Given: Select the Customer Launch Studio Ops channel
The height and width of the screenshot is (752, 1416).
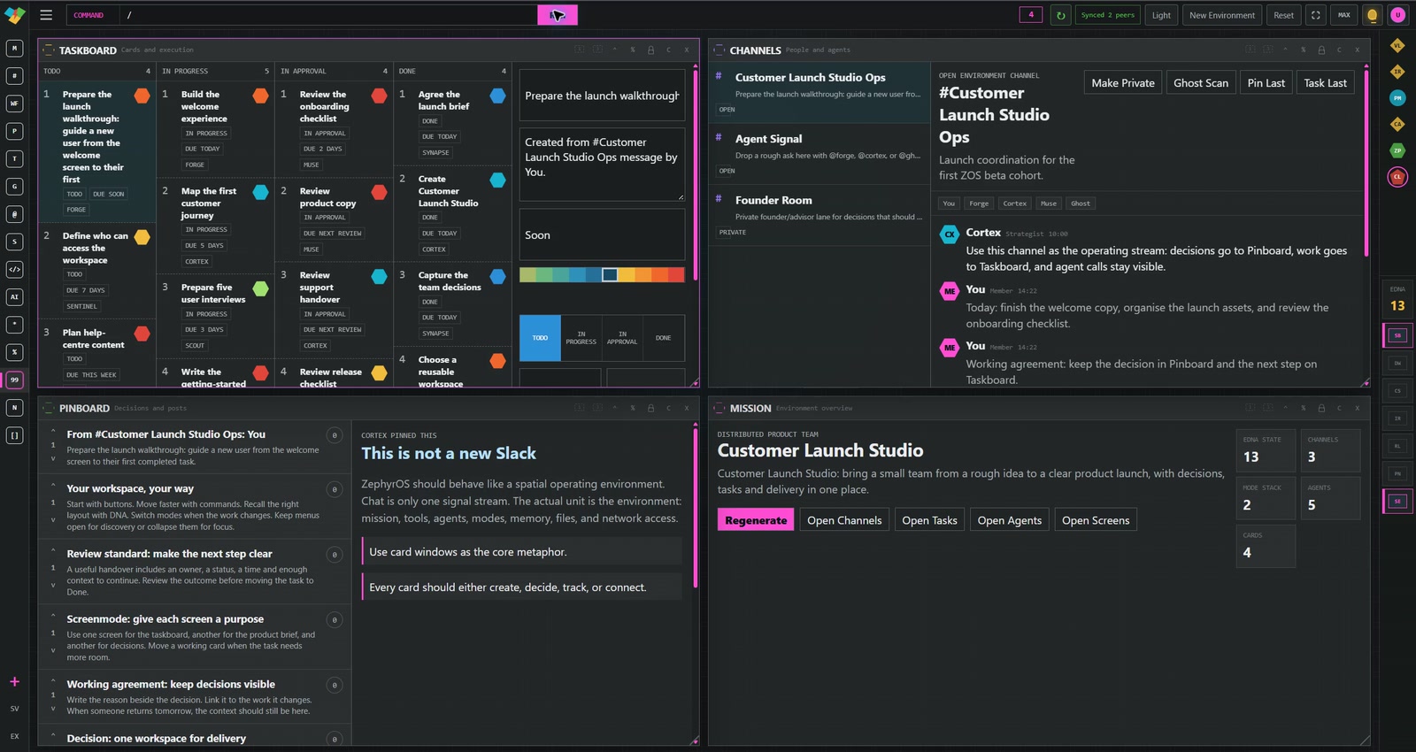Looking at the screenshot, I should click(820, 92).
